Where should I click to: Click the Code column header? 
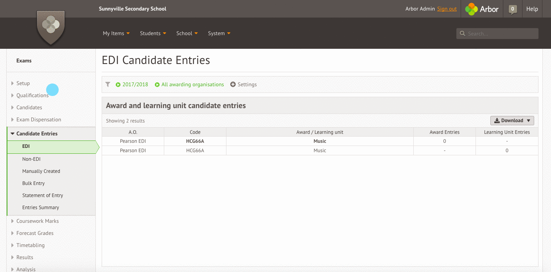click(x=195, y=132)
